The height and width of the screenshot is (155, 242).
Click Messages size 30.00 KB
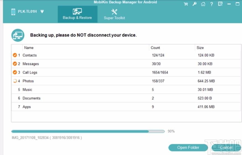[x=205, y=64]
